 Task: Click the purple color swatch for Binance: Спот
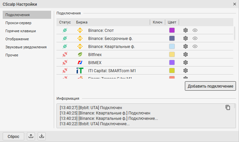[x=172, y=30]
